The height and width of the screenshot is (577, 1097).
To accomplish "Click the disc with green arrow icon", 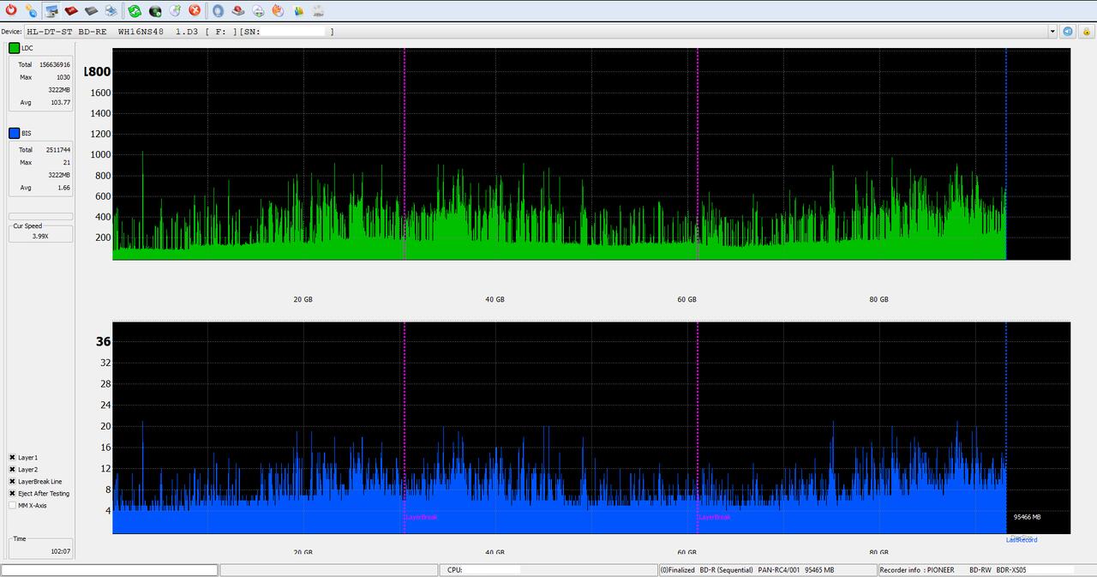I will [x=175, y=11].
